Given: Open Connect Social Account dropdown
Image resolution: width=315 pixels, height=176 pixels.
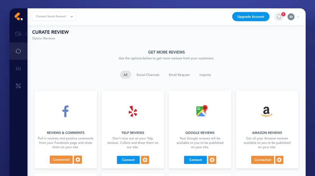Looking at the screenshot, I should [x=54, y=16].
